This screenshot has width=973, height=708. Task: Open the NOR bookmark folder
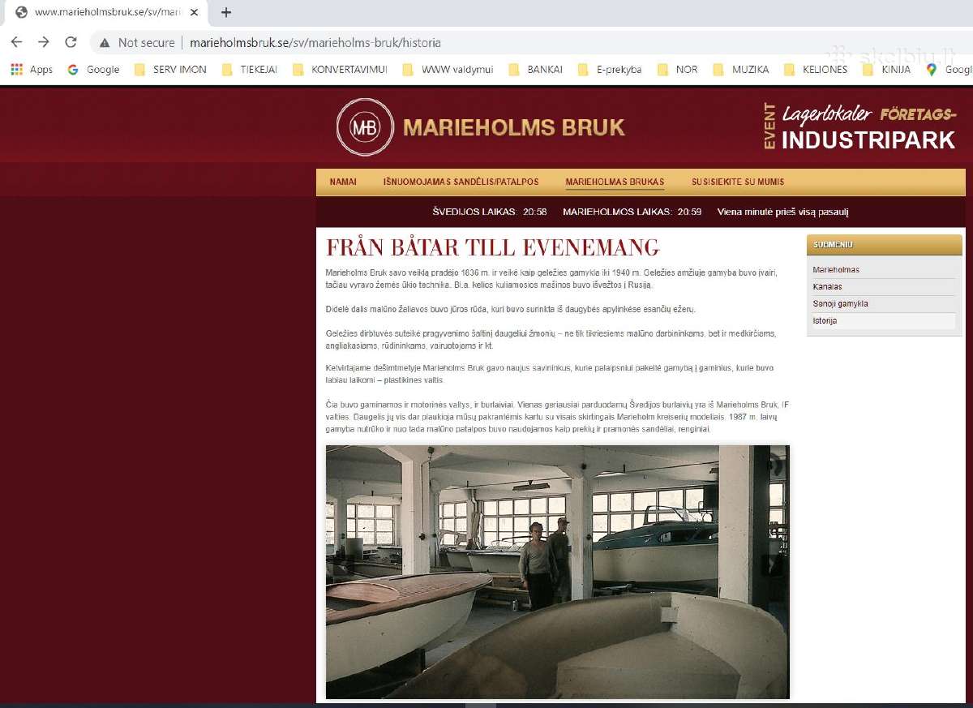(x=677, y=70)
